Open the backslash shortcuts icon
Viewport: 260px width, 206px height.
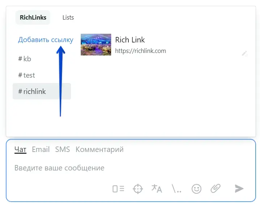click(x=176, y=189)
